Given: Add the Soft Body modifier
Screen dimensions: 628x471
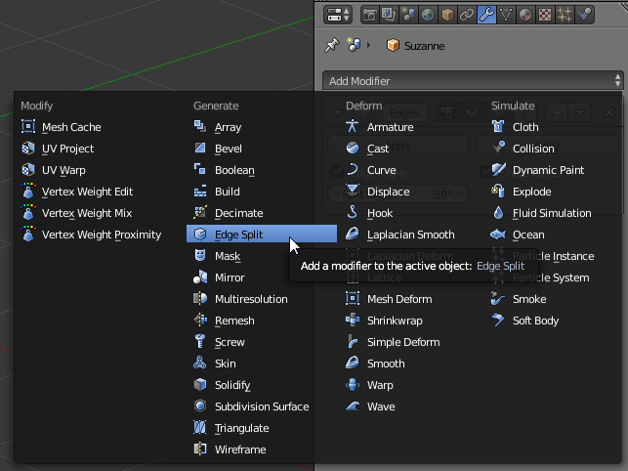Looking at the screenshot, I should click(553, 321).
